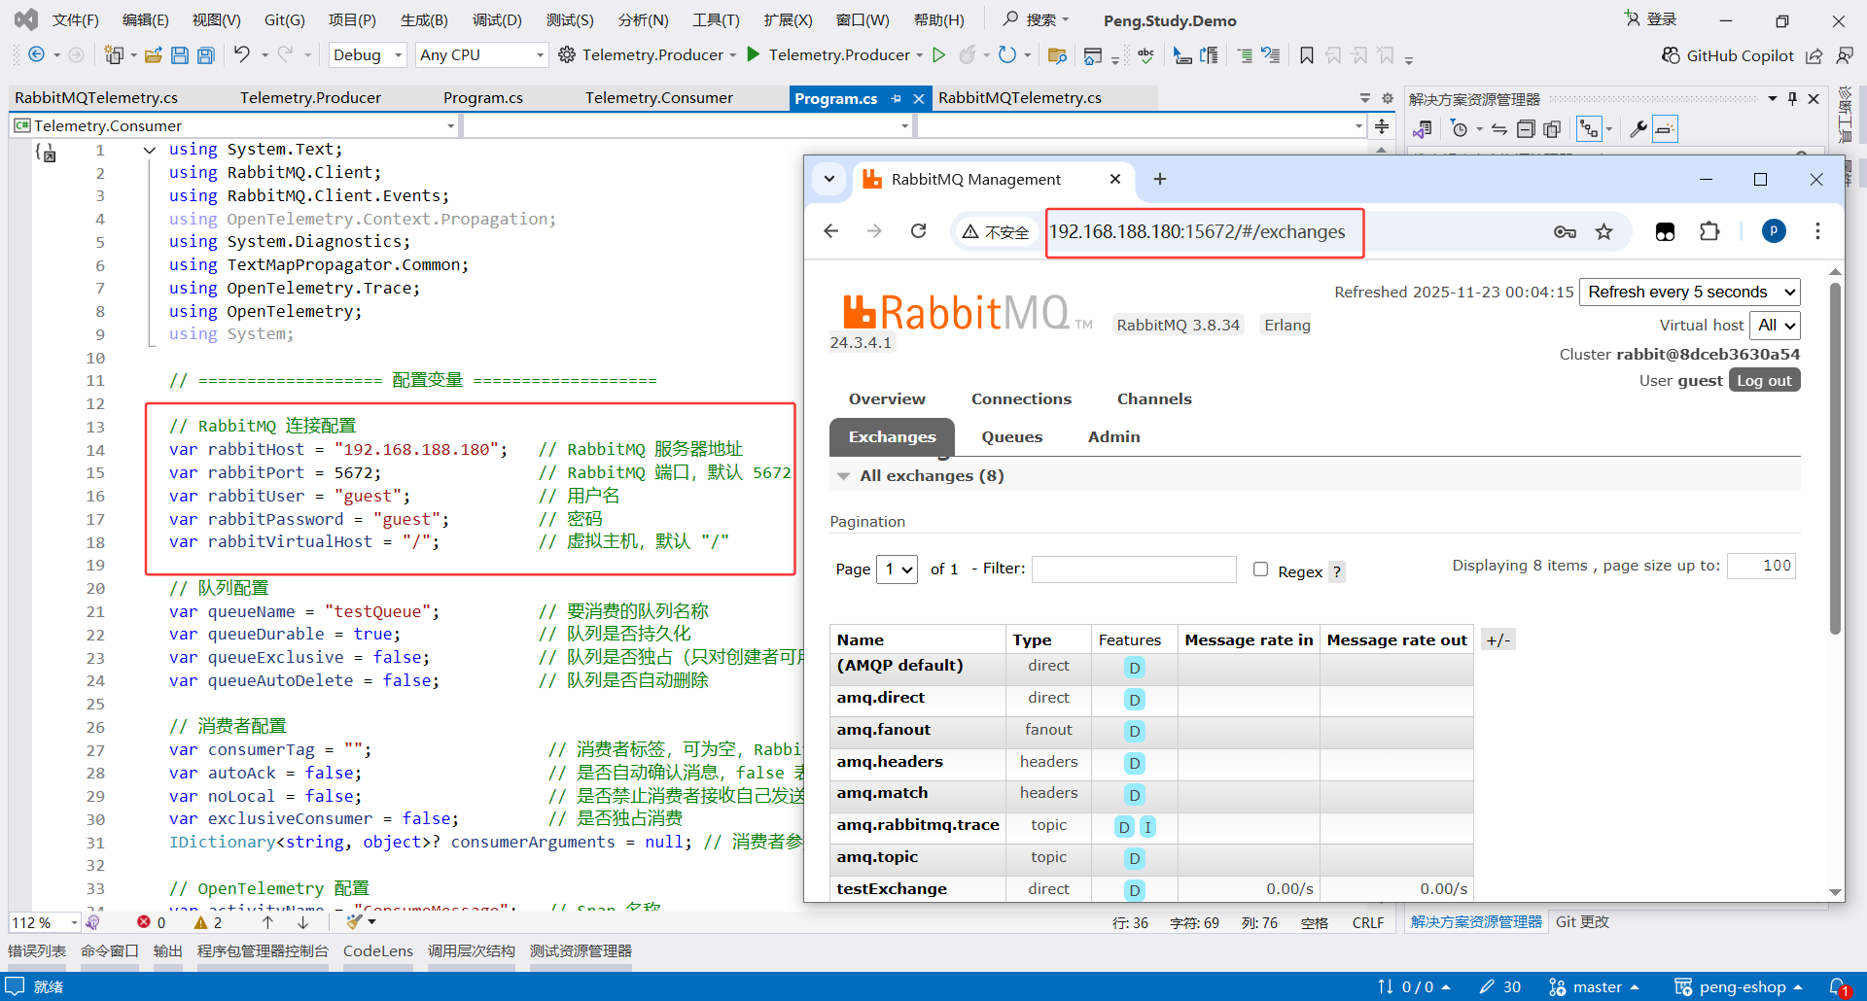The image size is (1867, 1001).
Task: Click the browser page vertical scrollbar
Action: (x=1835, y=459)
